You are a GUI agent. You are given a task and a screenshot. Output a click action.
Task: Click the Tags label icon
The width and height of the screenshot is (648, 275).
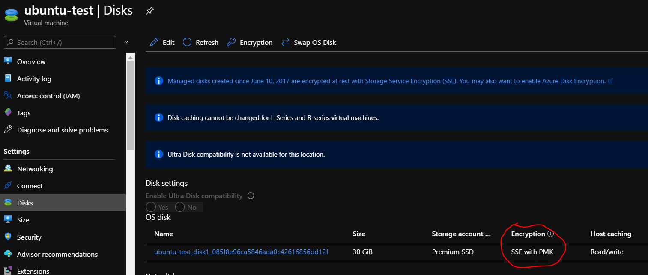point(8,112)
